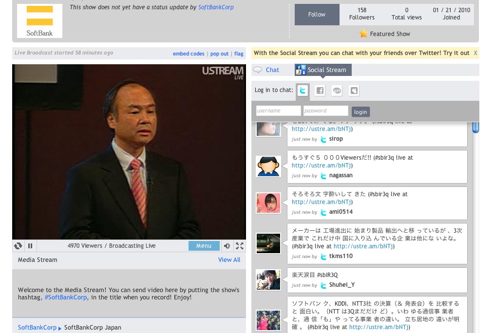Click Twitter bird icon beside nagassan

[323, 176]
